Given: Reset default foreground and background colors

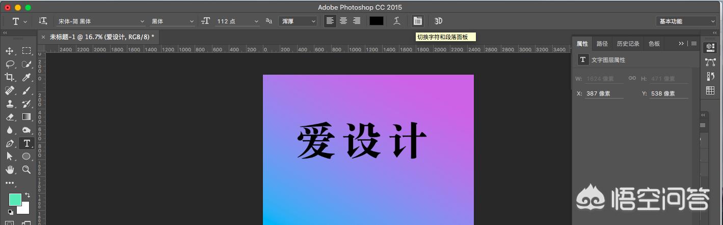Looking at the screenshot, I should point(10,212).
